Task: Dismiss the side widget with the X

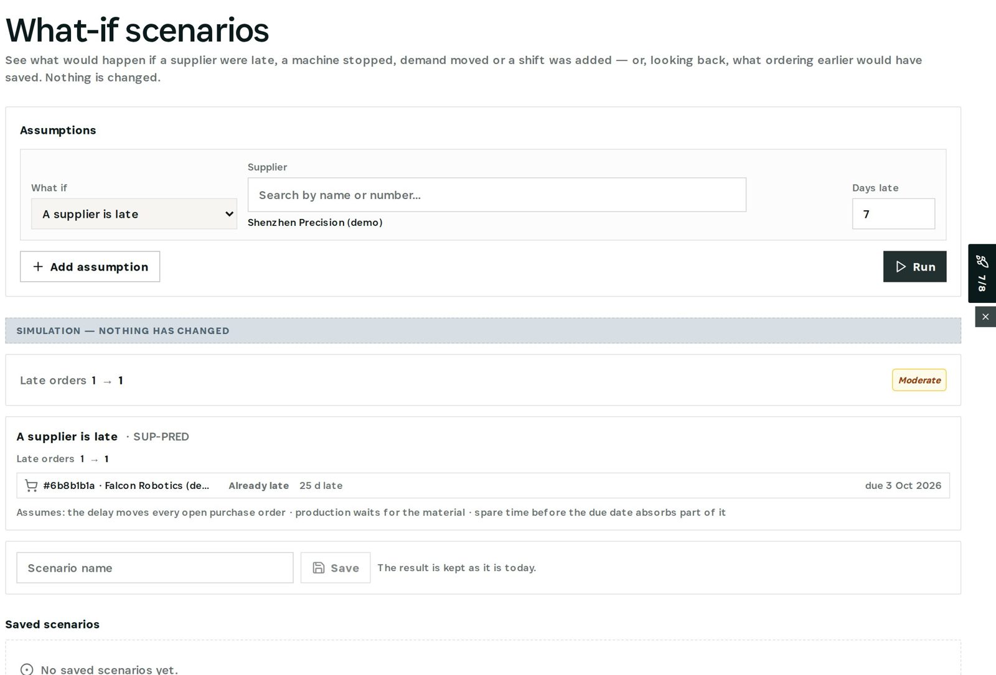Action: 985,317
